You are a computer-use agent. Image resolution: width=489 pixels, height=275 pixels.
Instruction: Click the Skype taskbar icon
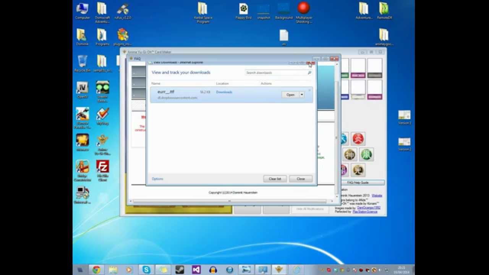pyautogui.click(x=147, y=270)
